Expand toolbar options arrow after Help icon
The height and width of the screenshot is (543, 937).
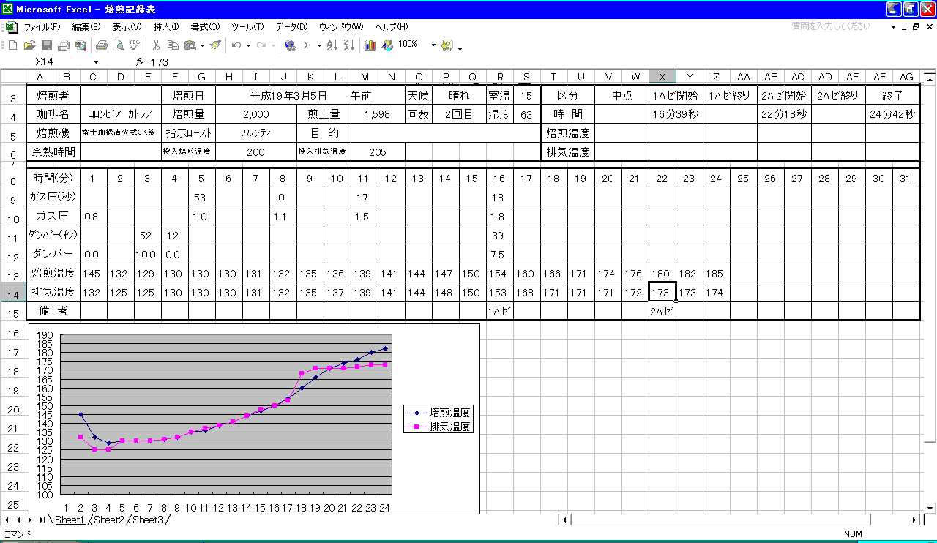pyautogui.click(x=460, y=48)
